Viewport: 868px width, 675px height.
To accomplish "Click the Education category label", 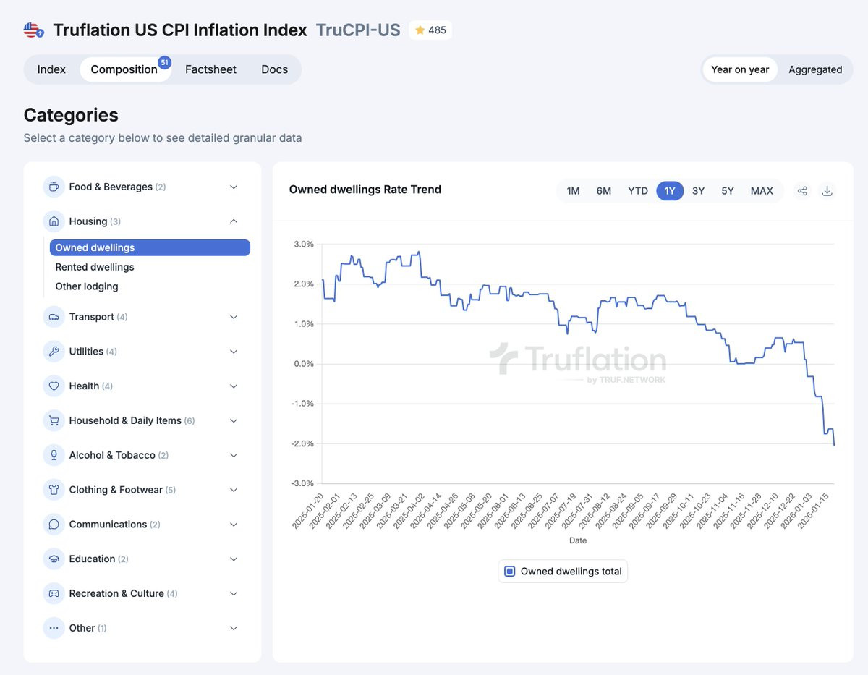I will point(92,559).
